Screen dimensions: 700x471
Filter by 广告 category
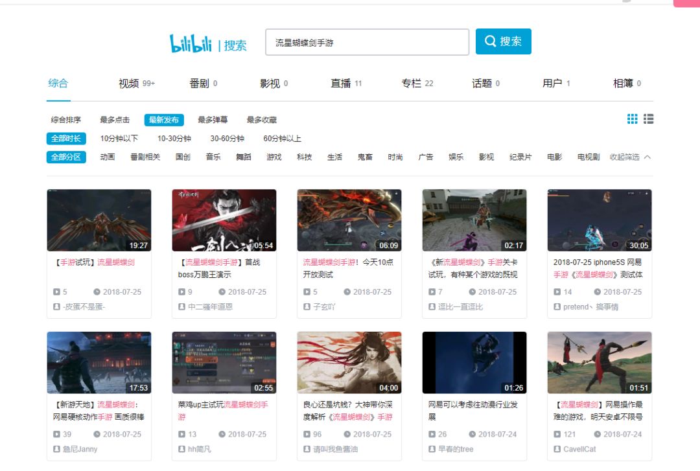tap(426, 157)
